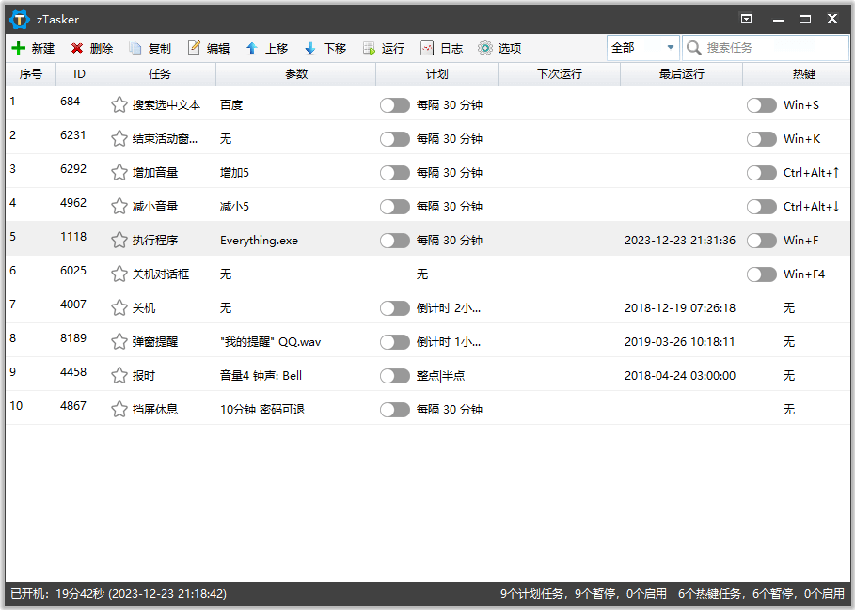Toggle schedule for 关机 task
Screen dimensions: 855x610
(395, 308)
